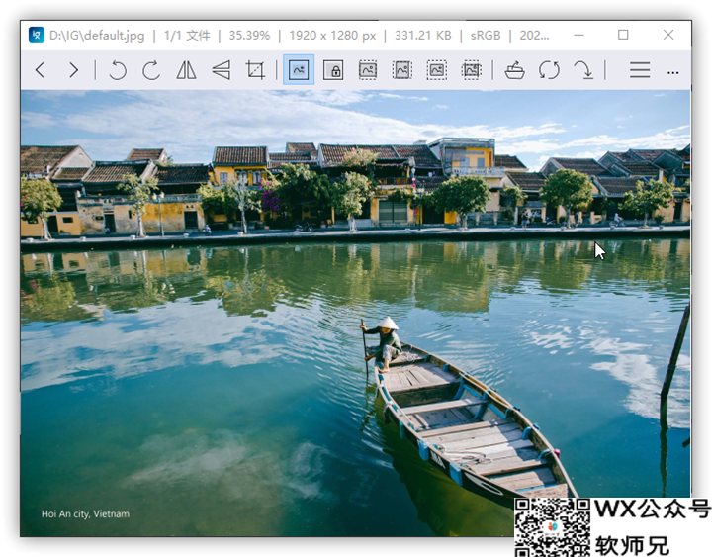
Task: Maximize the ImageGlass window
Action: click(x=623, y=35)
